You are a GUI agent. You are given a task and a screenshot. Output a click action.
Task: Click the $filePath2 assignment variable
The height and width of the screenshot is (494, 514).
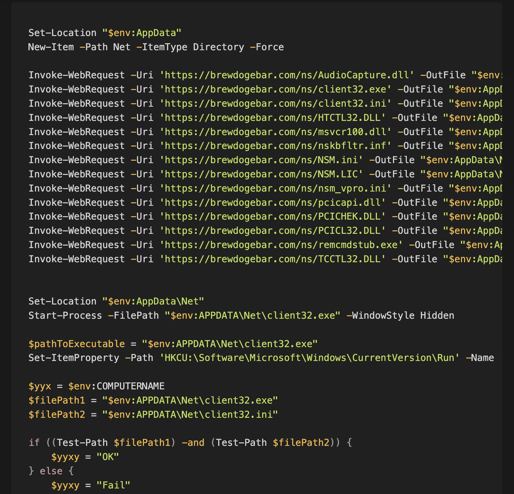57,415
